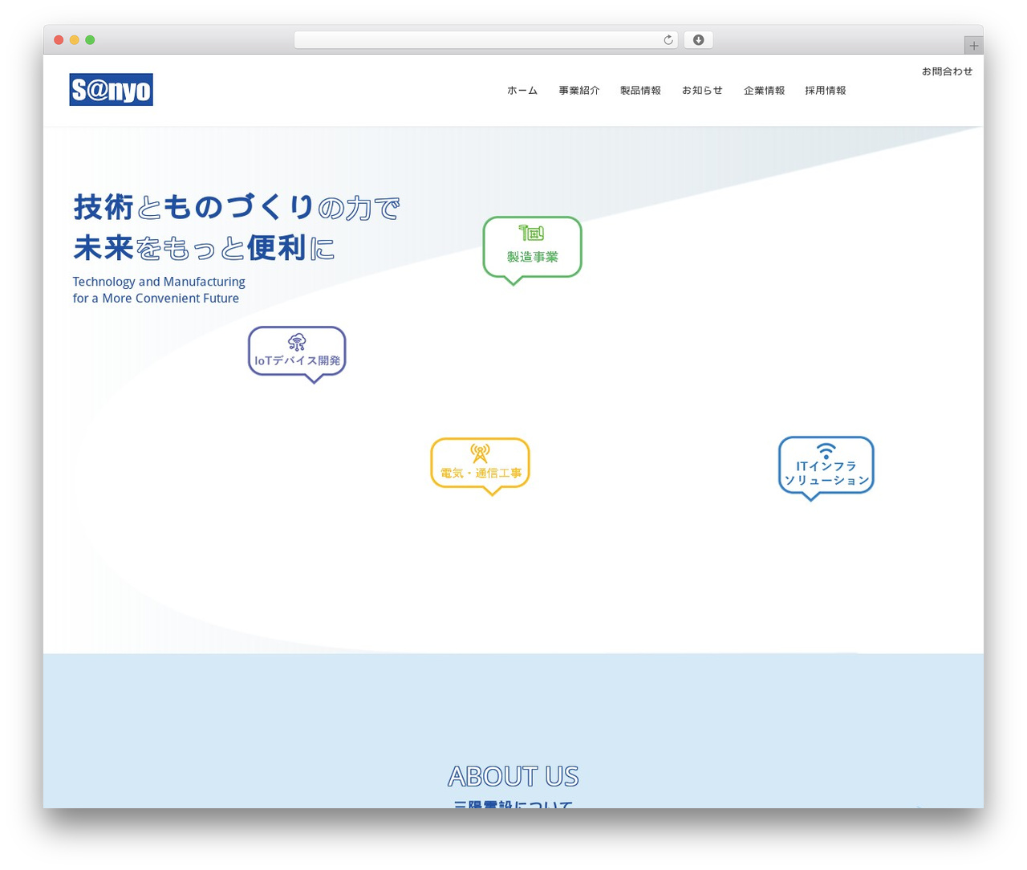Open 電気・通信工事 label
Screen dimensions: 1027x870
click(x=481, y=474)
